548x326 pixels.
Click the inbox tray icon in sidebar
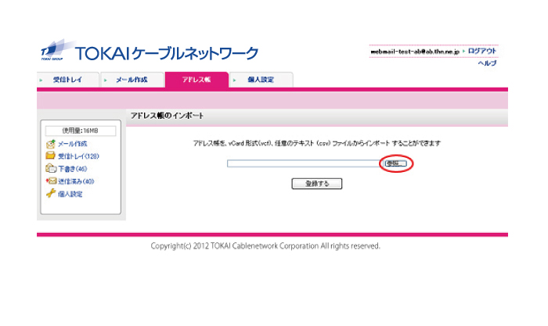click(x=51, y=156)
